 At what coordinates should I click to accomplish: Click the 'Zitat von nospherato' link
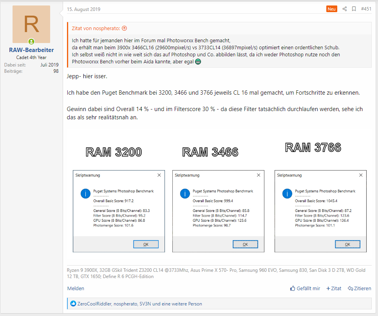(x=96, y=29)
